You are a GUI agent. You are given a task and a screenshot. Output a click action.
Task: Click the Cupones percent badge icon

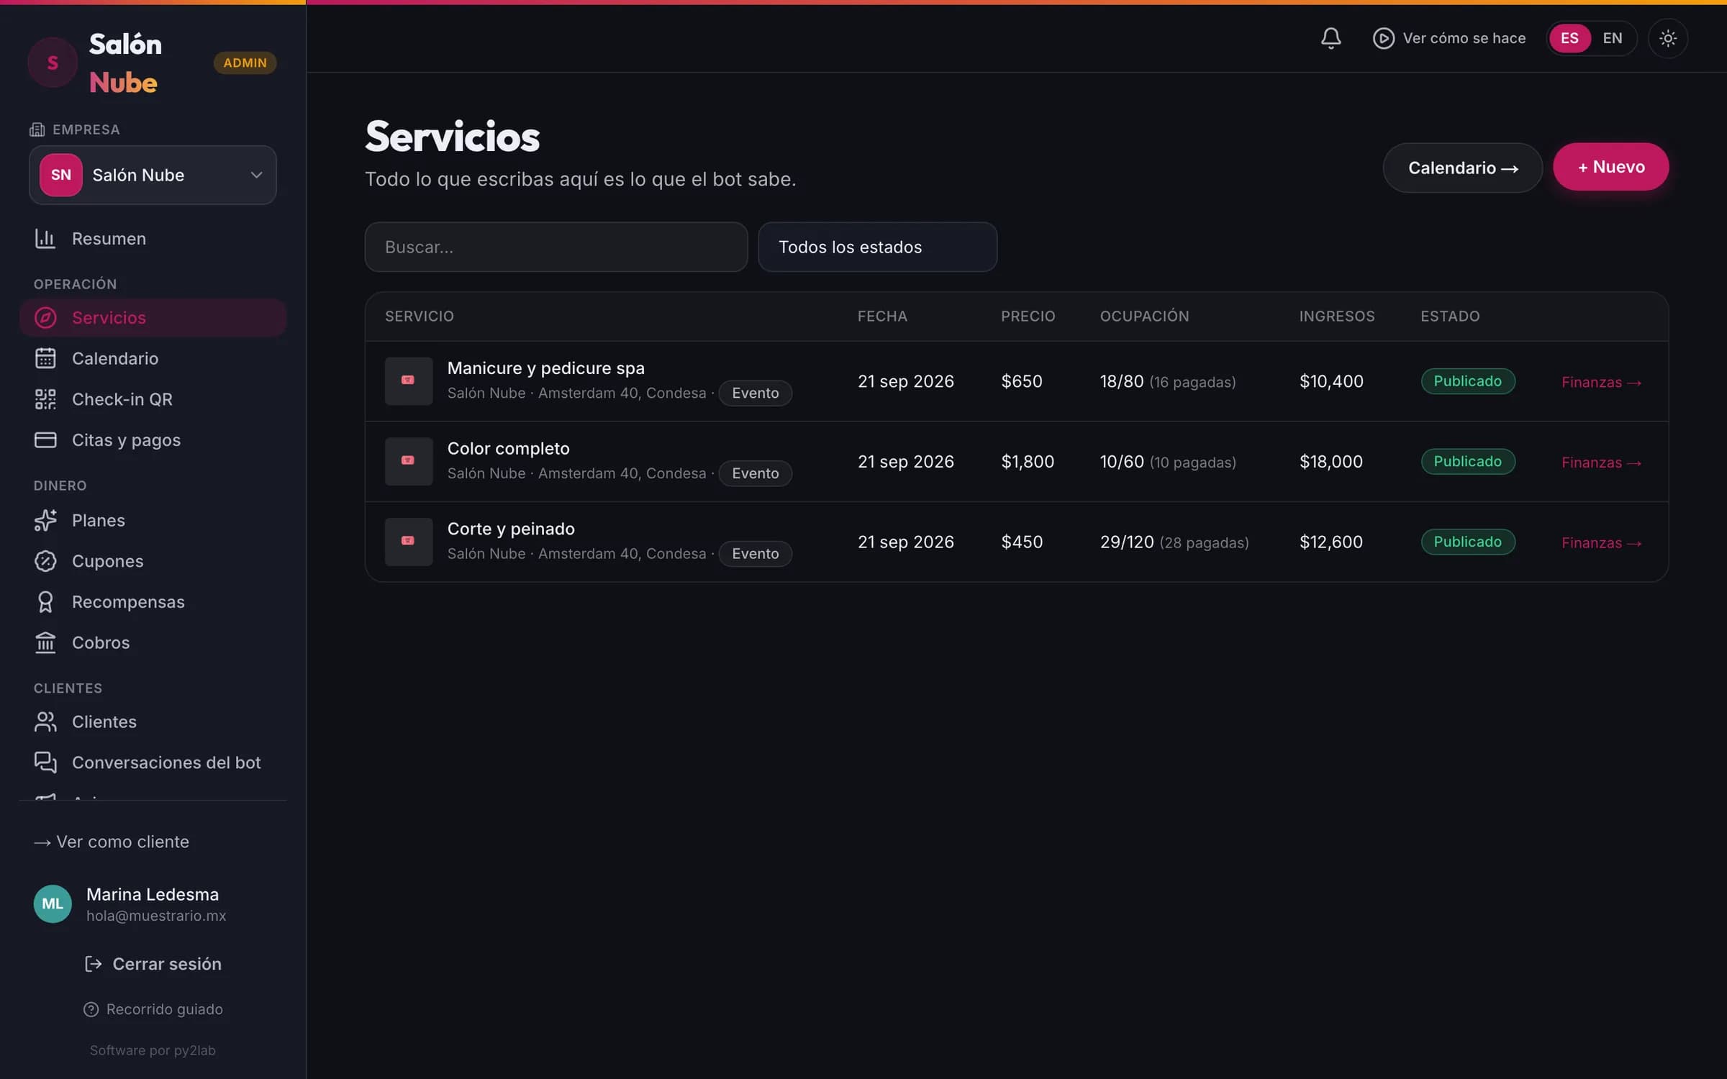click(45, 561)
